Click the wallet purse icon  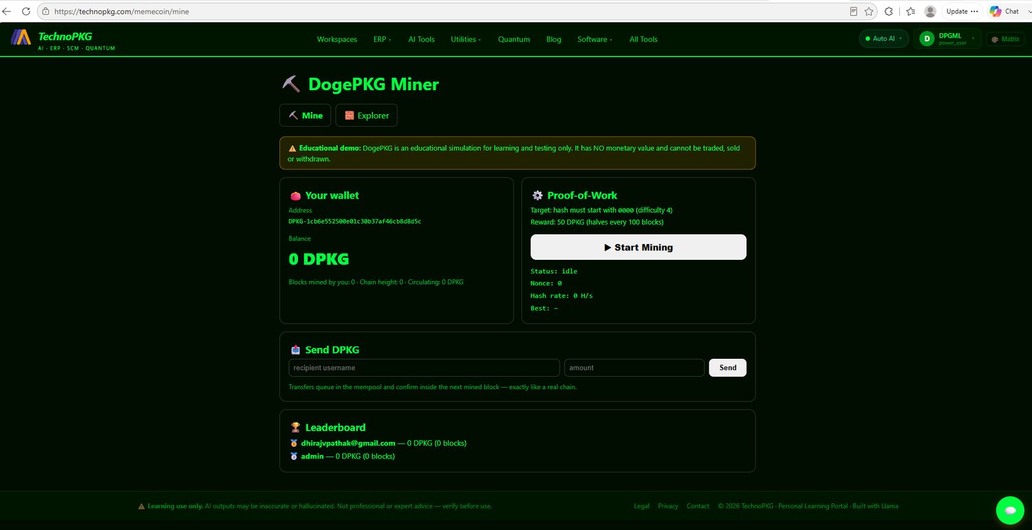(x=295, y=196)
